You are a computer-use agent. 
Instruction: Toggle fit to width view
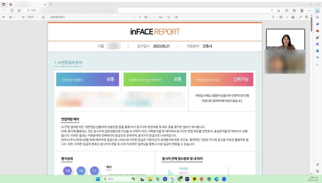coord(146,17)
